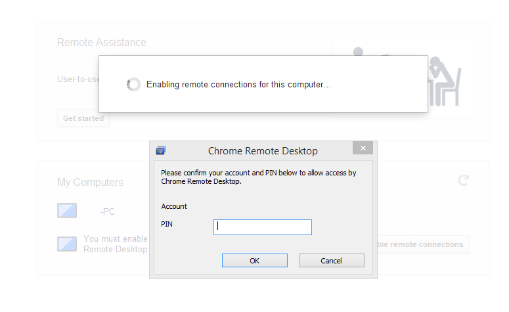Screen dimensions: 509x312
Task: Click the You must enable Remote Desktop text
Action: click(x=116, y=244)
